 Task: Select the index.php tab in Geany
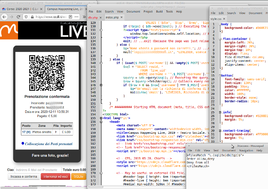coord(112,17)
